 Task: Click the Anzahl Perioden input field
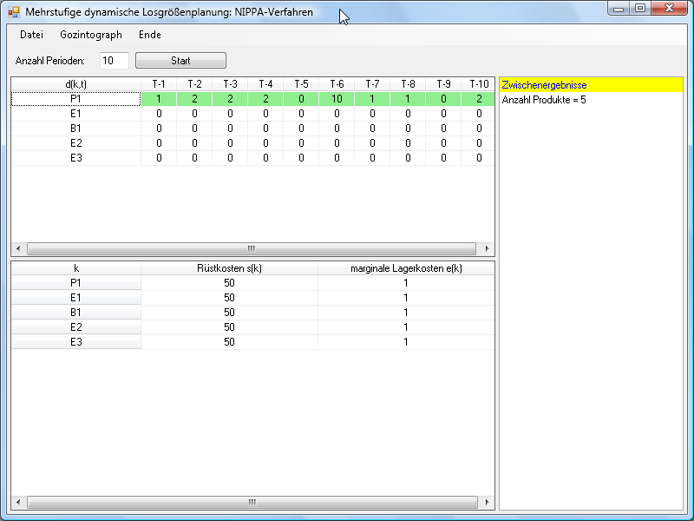(114, 61)
